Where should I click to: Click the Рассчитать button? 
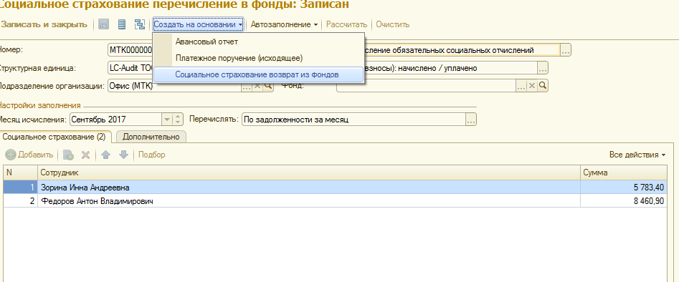[346, 24]
